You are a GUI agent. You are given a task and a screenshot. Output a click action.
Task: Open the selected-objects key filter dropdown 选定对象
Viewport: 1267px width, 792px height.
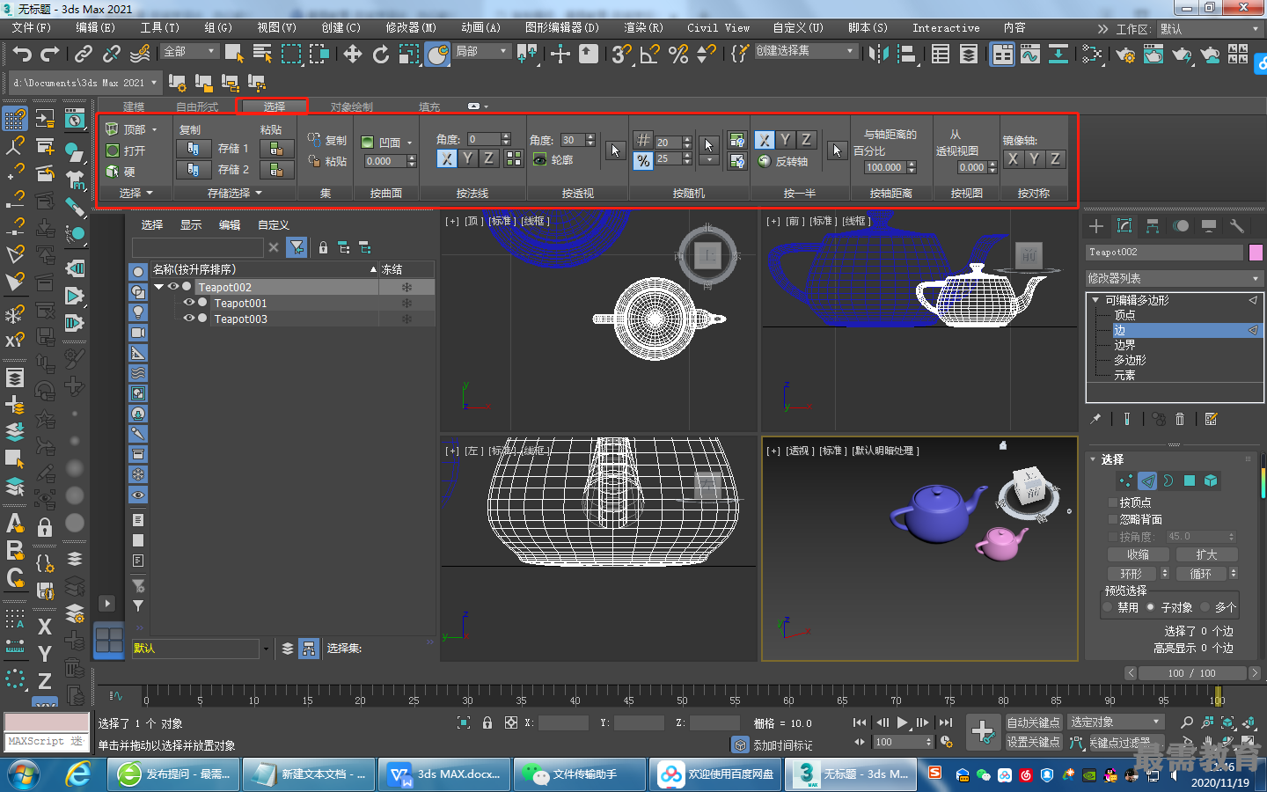(1116, 722)
